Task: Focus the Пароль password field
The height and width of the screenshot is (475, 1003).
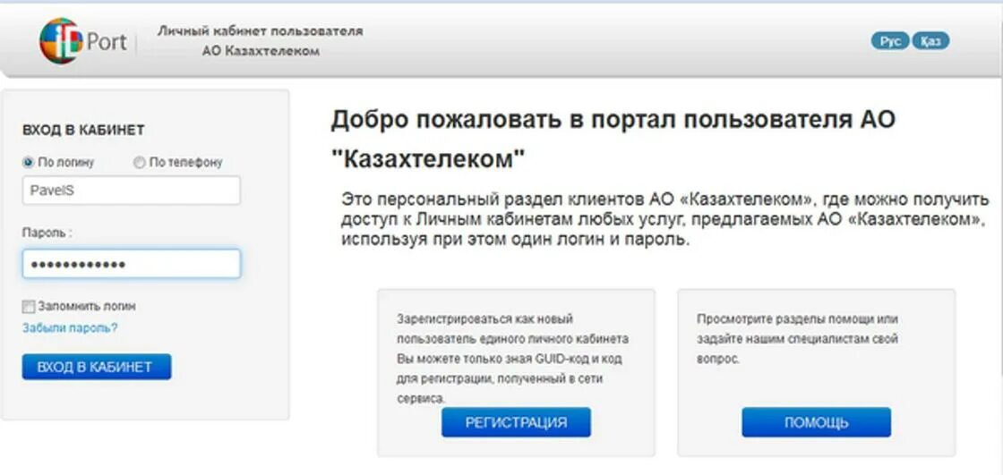Action: coord(131,263)
